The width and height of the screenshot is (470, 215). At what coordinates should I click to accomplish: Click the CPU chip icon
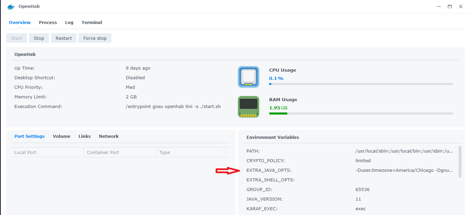coord(249,77)
